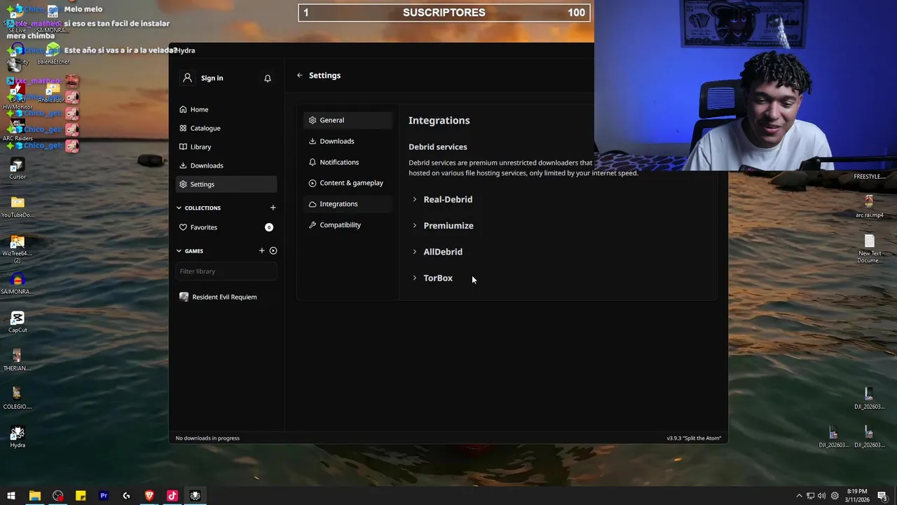Switch to the Notifications settings tab

(x=348, y=162)
